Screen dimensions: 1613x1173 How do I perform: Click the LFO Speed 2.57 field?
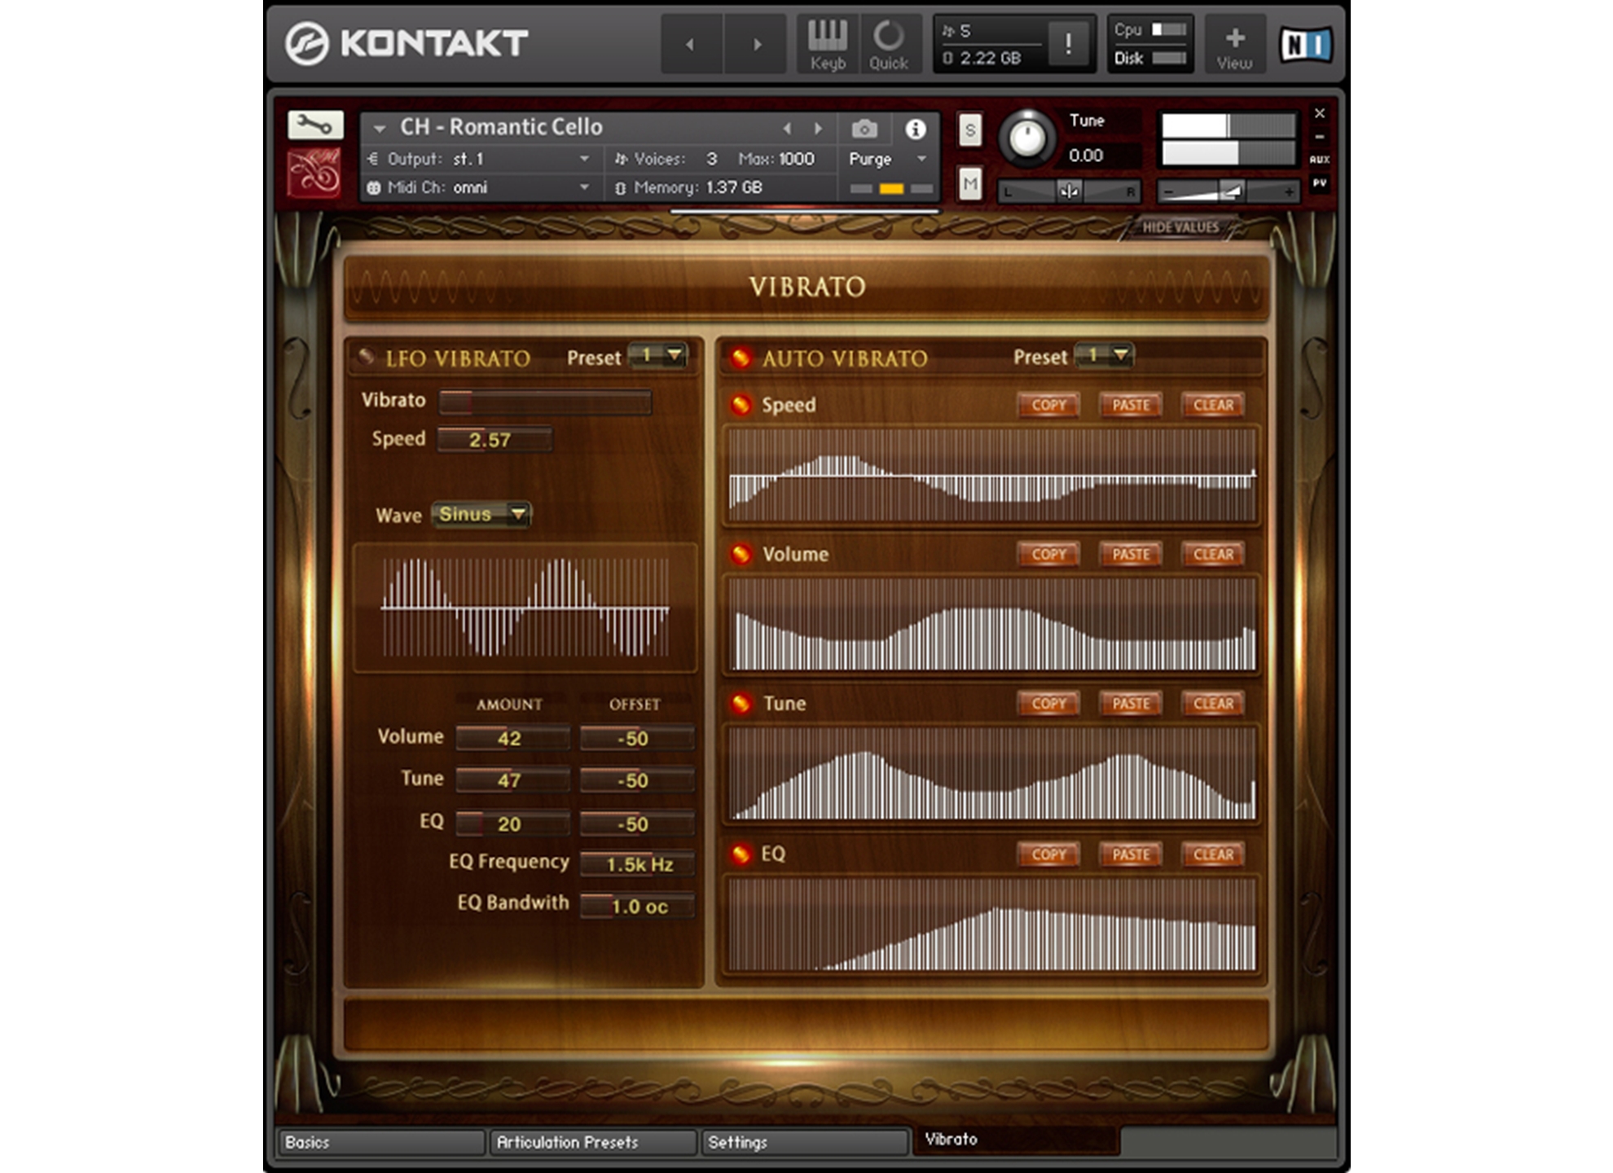(494, 440)
